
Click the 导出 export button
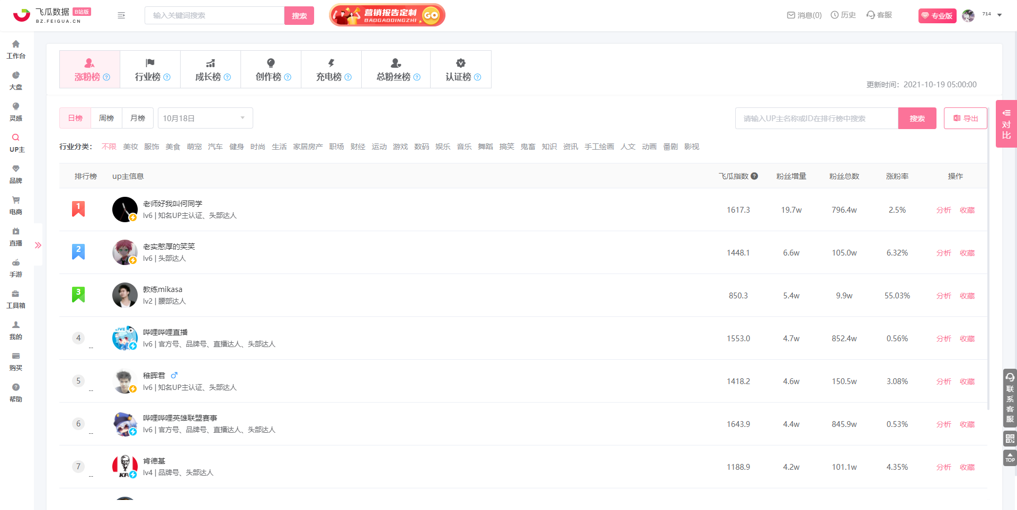[x=965, y=118]
